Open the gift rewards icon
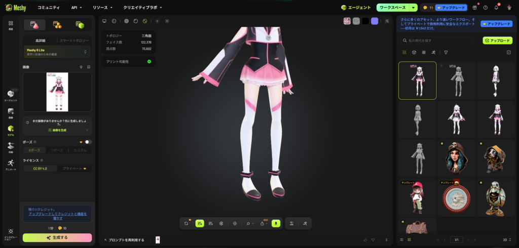 [x=474, y=7]
